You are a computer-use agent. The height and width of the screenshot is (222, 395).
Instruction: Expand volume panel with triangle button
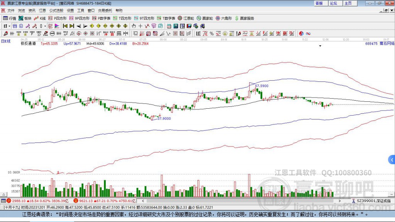point(3,194)
